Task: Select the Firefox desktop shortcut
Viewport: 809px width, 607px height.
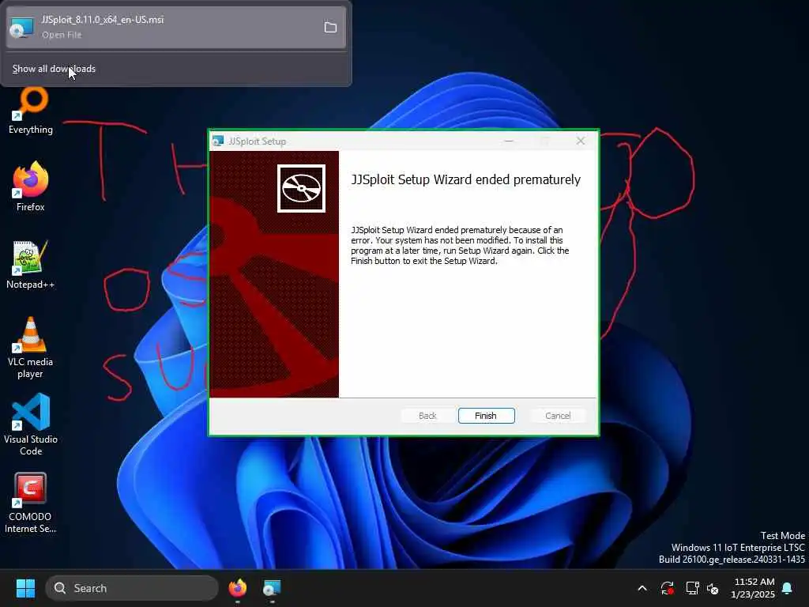Action: coord(31,187)
